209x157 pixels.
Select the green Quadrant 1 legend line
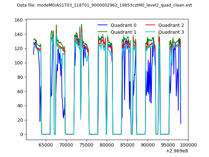pos(103,32)
